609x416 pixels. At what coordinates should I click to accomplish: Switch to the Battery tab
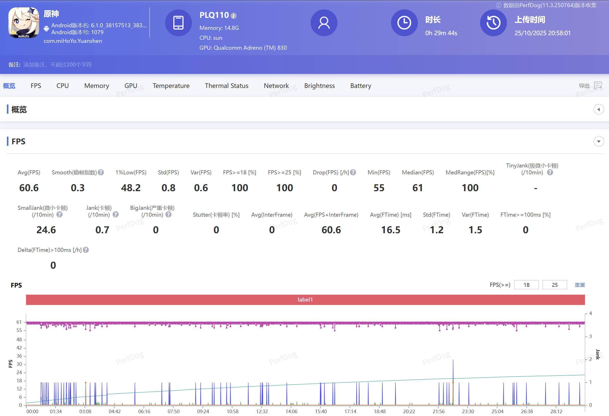tap(361, 86)
